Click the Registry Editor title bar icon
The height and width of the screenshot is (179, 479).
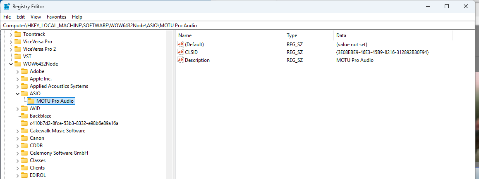(x=7, y=6)
